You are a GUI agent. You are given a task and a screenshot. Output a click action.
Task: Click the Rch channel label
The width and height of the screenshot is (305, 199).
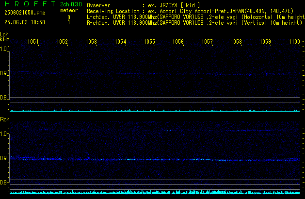[x=5, y=119]
